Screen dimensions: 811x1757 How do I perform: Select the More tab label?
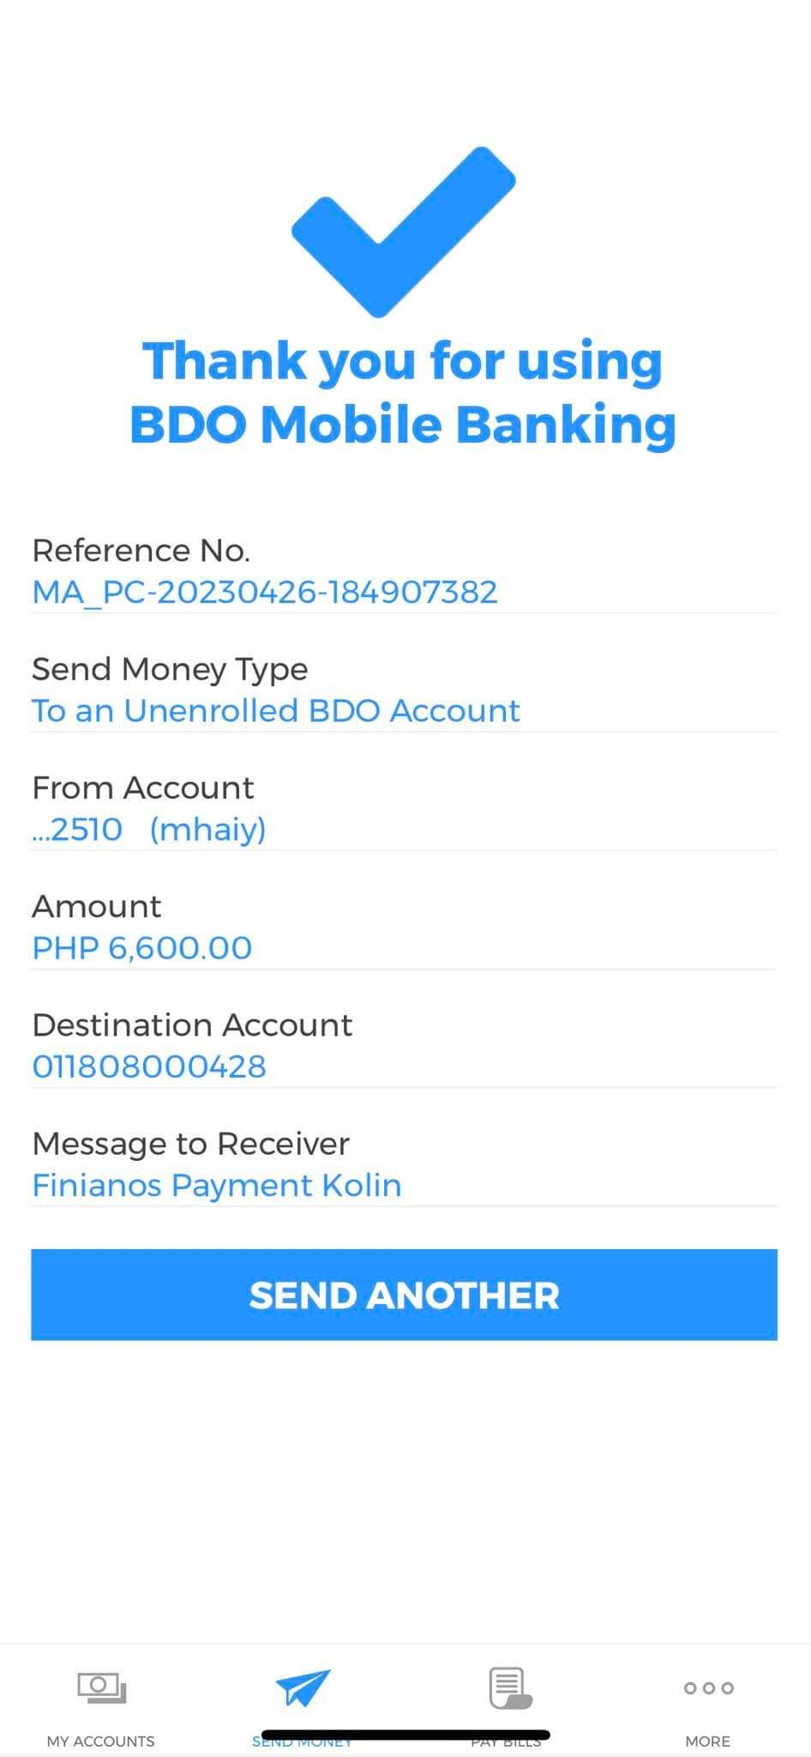(708, 1741)
